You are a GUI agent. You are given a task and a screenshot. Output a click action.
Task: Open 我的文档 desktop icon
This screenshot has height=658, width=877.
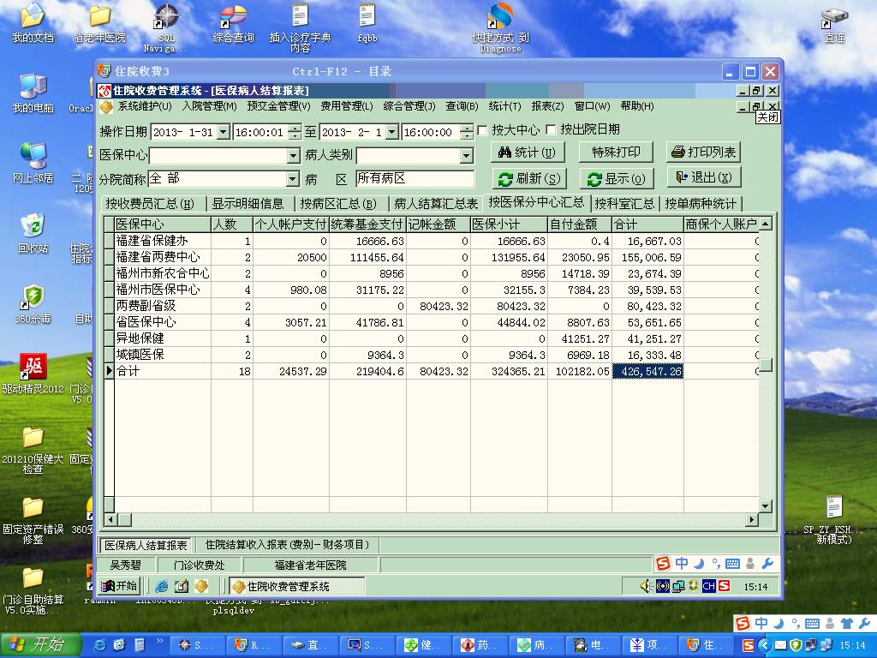pos(33,23)
